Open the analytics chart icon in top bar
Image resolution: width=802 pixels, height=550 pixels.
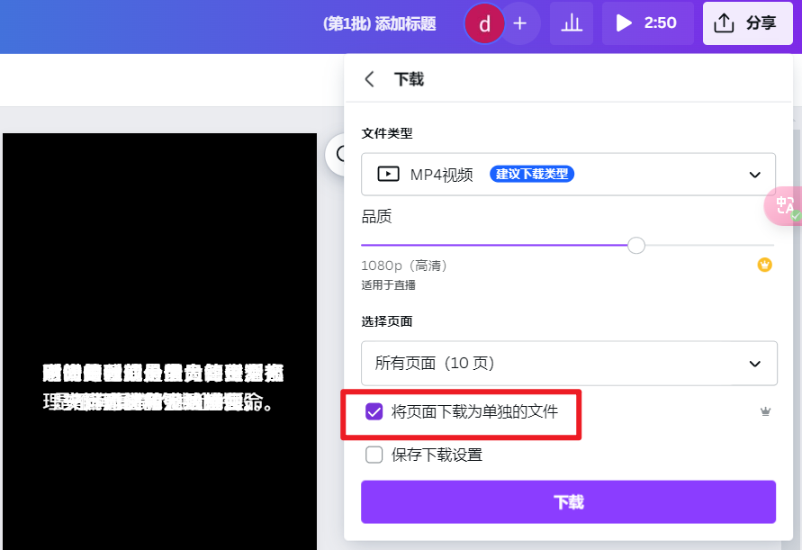[572, 23]
